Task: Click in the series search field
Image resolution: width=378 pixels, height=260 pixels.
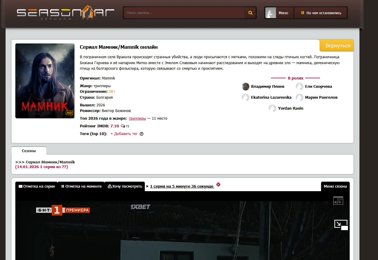Action: click(x=184, y=13)
